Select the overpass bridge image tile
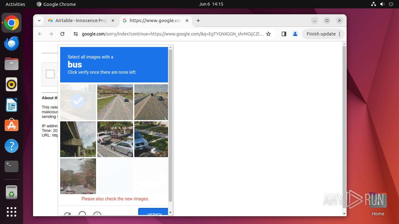The image size is (399, 224). (x=78, y=139)
